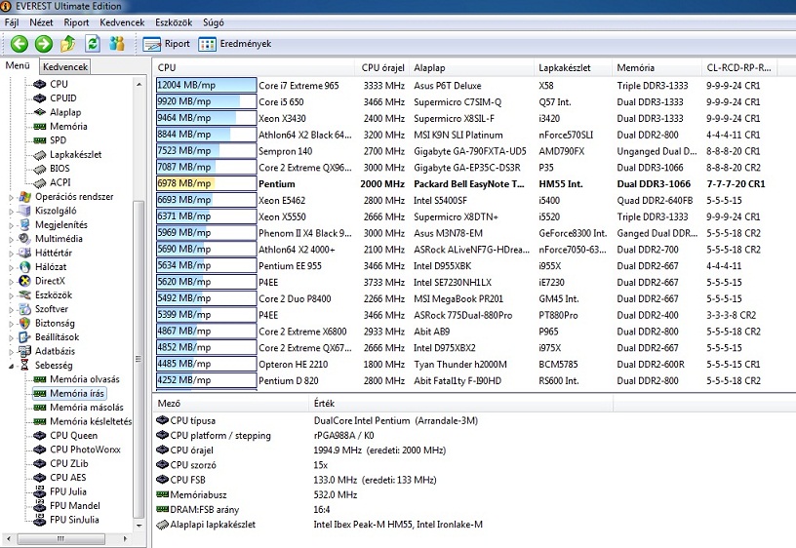Select CPU chip icon in tree
The image size is (796, 548).
click(40, 84)
